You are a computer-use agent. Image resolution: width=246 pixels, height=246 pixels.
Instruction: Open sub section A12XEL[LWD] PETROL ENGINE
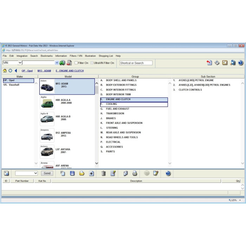point(196,80)
